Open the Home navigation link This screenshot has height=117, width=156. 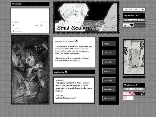[x=109, y=44]
